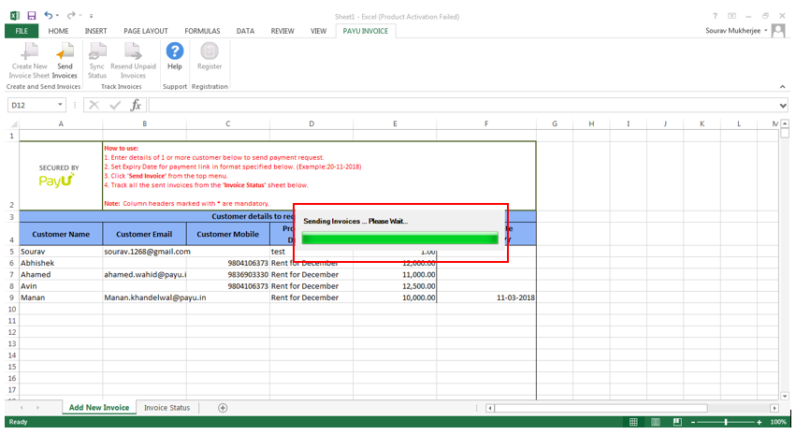Switch to Invoice Status sheet
Viewport: 796px width, 435px height.
(166, 408)
